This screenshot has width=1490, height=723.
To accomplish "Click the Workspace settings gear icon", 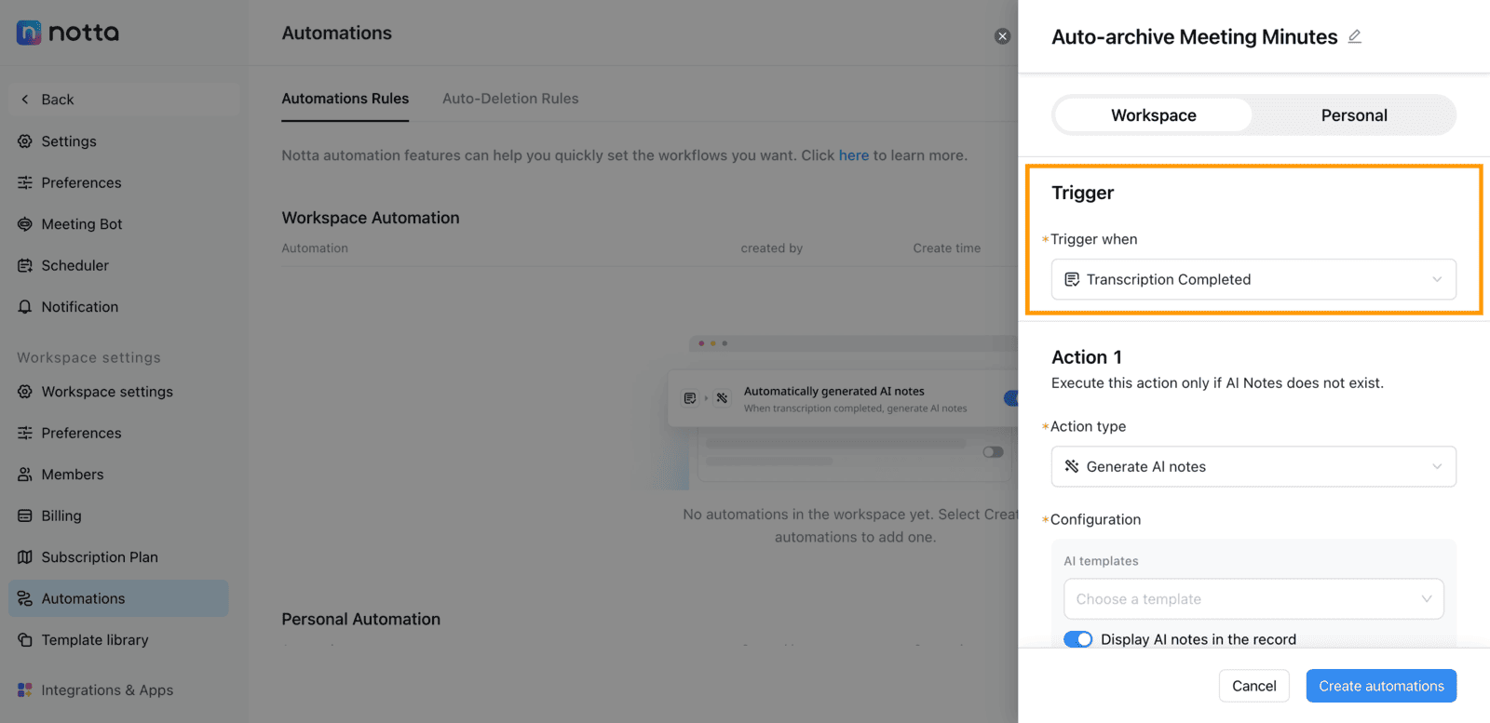I will tap(25, 392).
